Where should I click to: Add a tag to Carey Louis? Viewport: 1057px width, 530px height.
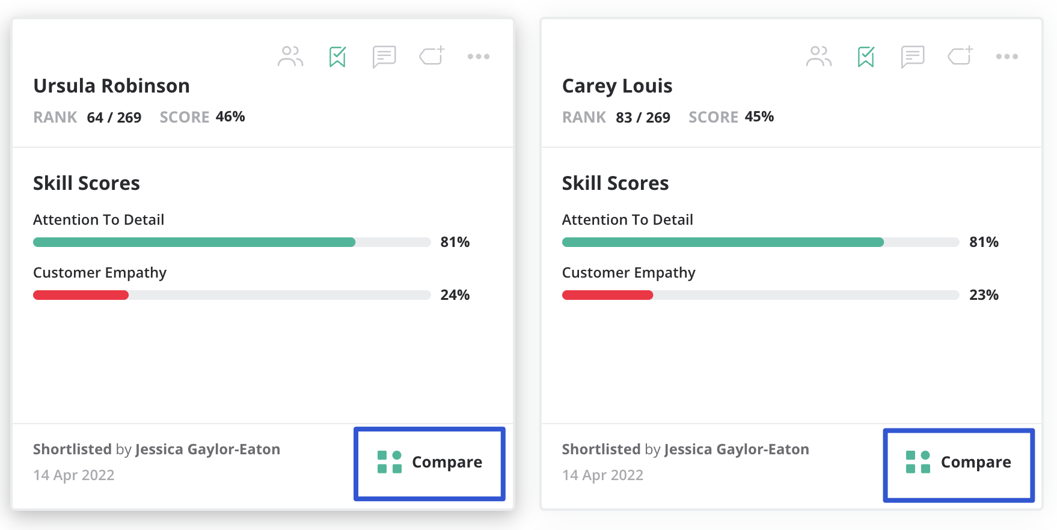click(960, 56)
